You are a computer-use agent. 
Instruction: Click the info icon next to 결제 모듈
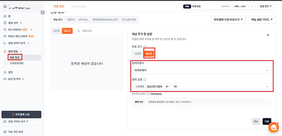coord(145,79)
